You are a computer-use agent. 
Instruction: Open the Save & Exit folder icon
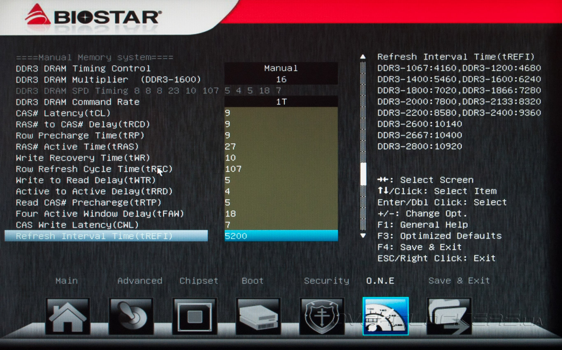(449, 316)
